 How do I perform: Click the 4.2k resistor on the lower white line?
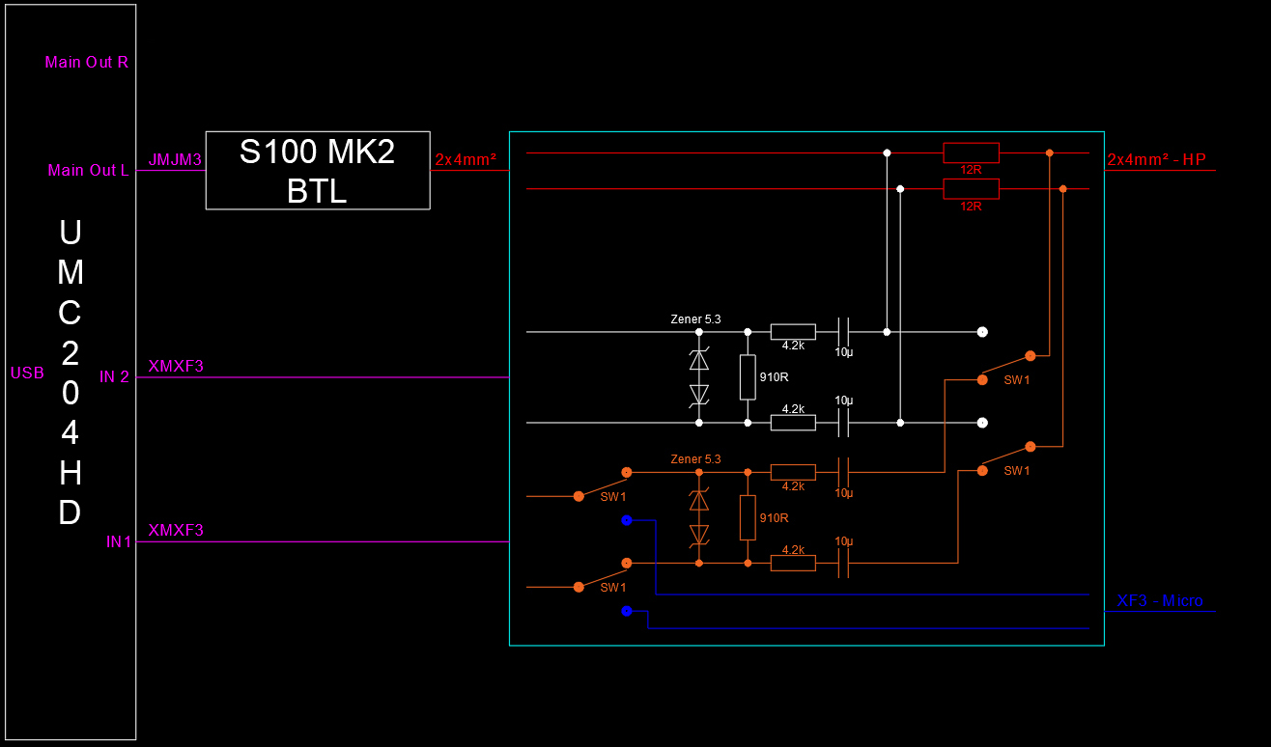[x=793, y=423]
